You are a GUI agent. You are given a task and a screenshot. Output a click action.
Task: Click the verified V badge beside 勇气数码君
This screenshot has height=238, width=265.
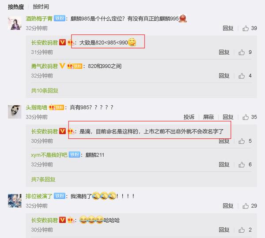pyautogui.click(x=62, y=66)
